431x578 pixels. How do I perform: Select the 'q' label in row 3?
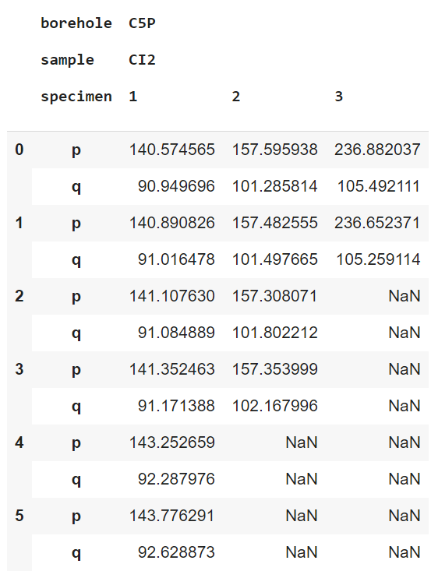click(x=76, y=407)
